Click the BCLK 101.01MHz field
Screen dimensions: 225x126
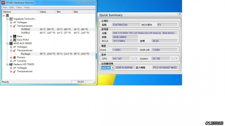[125, 41]
